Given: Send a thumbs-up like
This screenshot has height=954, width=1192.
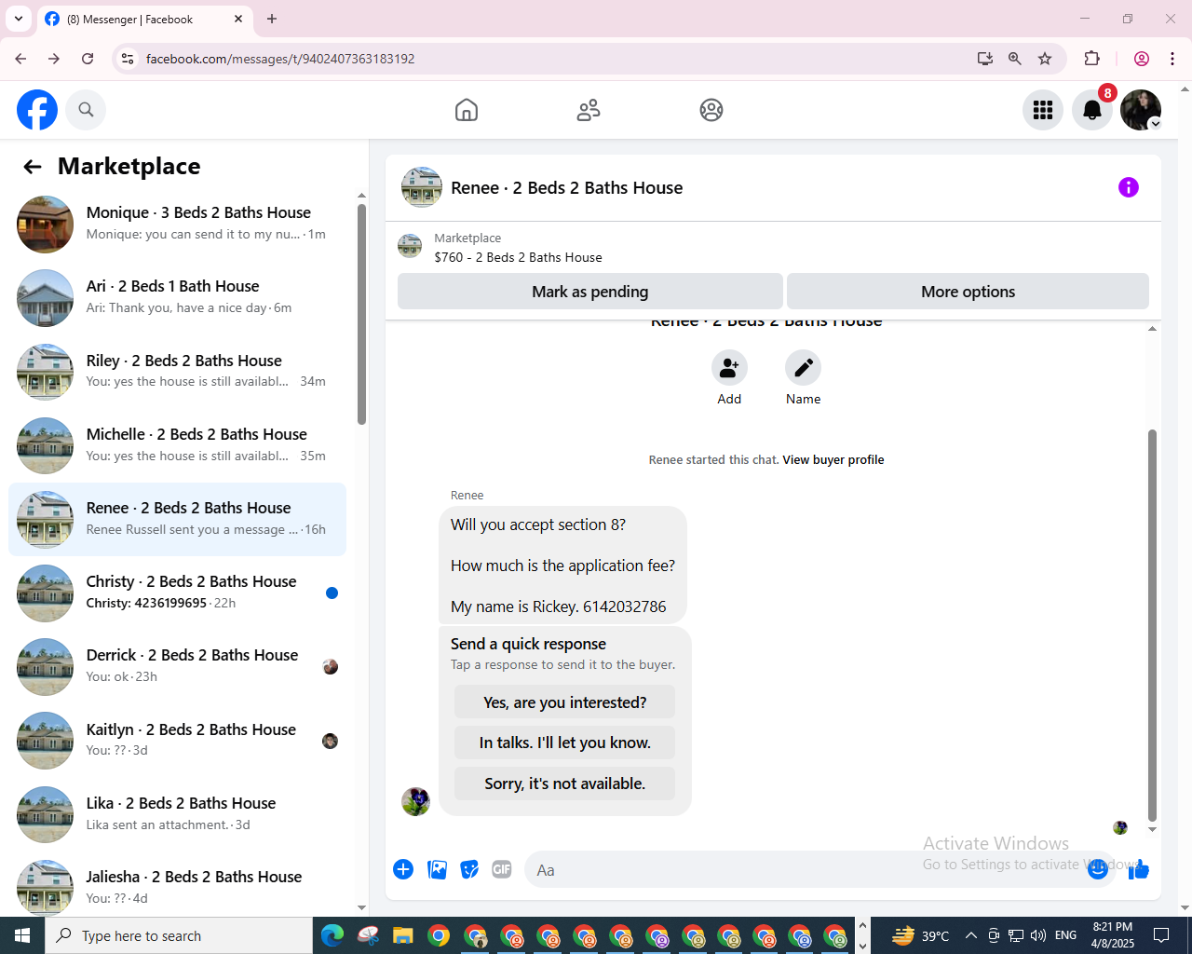Looking at the screenshot, I should (1139, 869).
